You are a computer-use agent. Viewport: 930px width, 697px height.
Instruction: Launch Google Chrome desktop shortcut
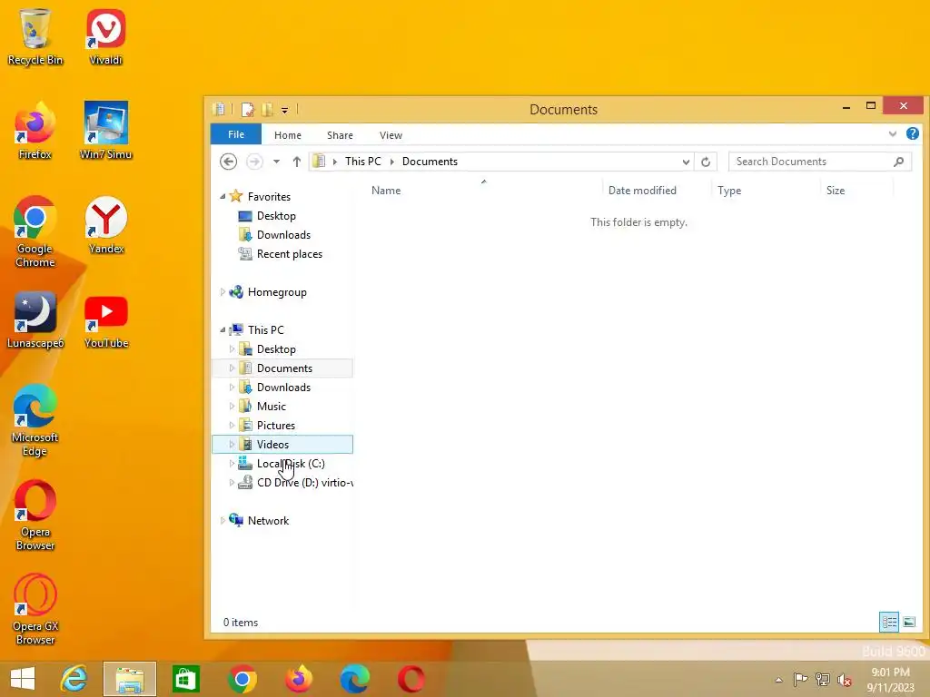pyautogui.click(x=35, y=231)
